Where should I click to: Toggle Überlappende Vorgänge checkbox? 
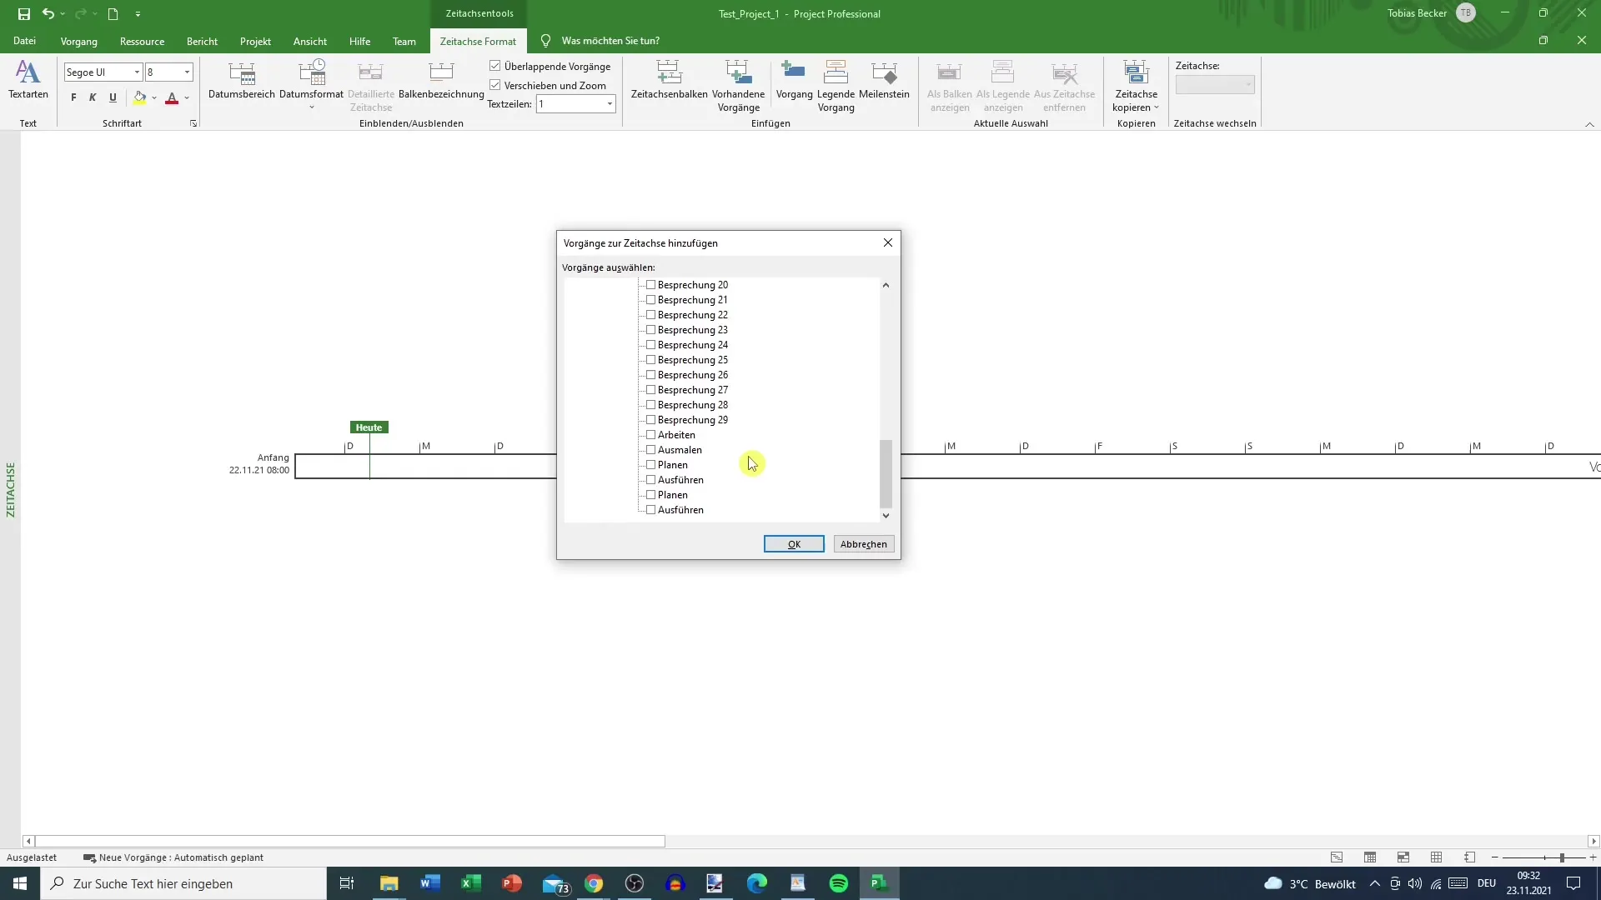click(x=494, y=66)
